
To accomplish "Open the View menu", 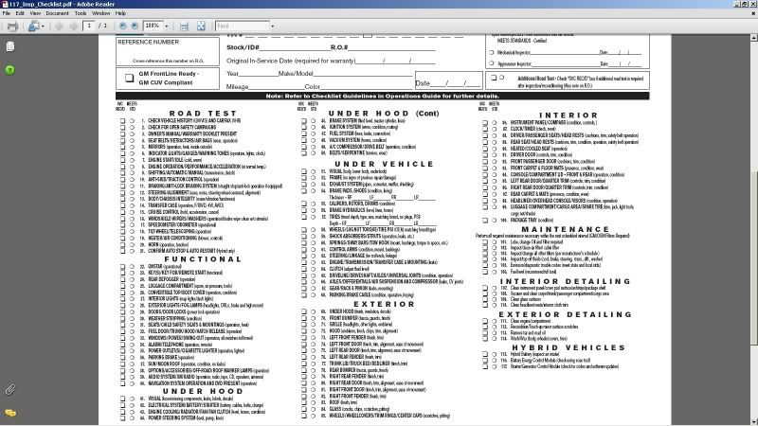I will (35, 13).
